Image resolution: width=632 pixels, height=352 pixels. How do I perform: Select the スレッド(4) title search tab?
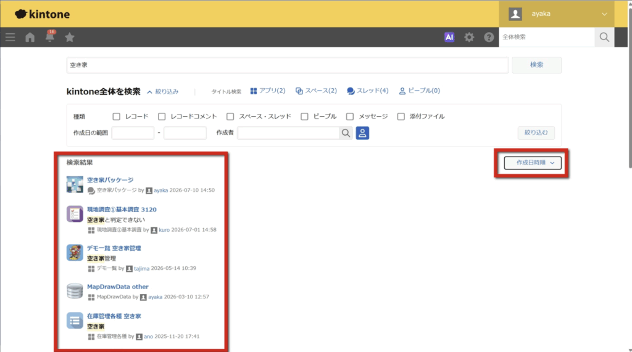click(x=368, y=91)
